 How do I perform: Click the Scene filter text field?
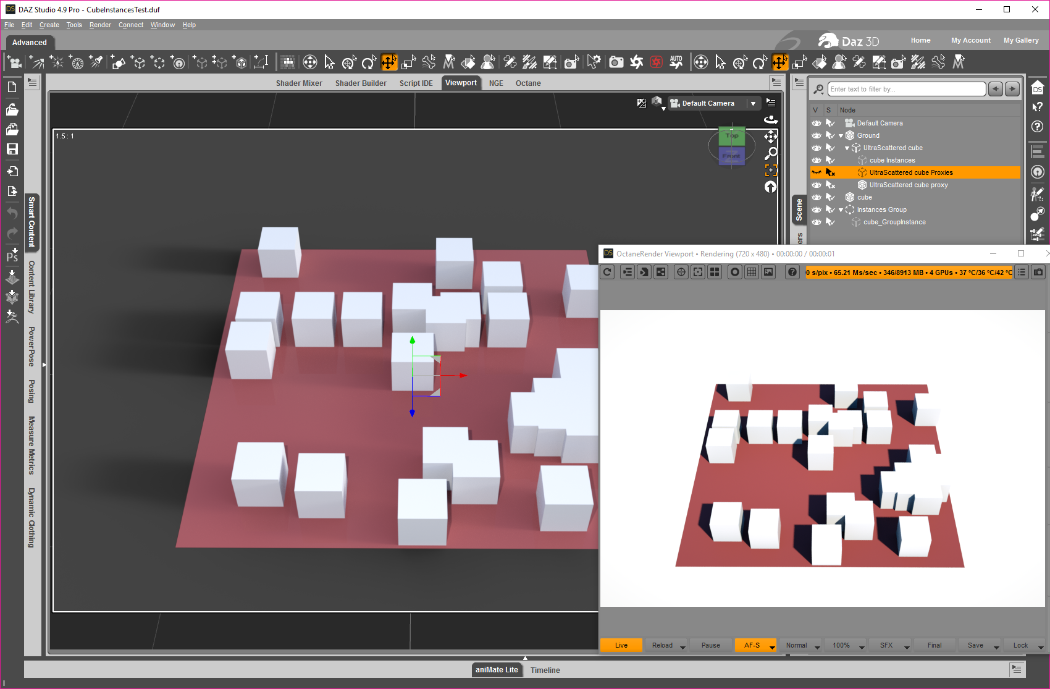point(906,89)
